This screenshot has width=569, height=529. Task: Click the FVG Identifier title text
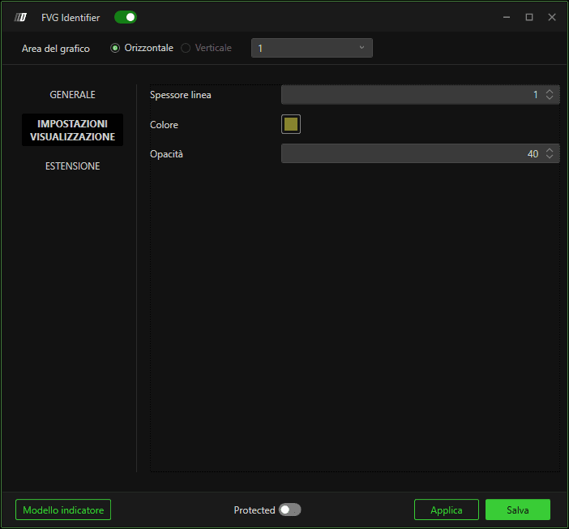coord(71,17)
